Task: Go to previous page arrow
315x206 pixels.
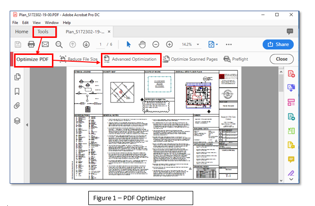Action: pyautogui.click(x=72, y=45)
